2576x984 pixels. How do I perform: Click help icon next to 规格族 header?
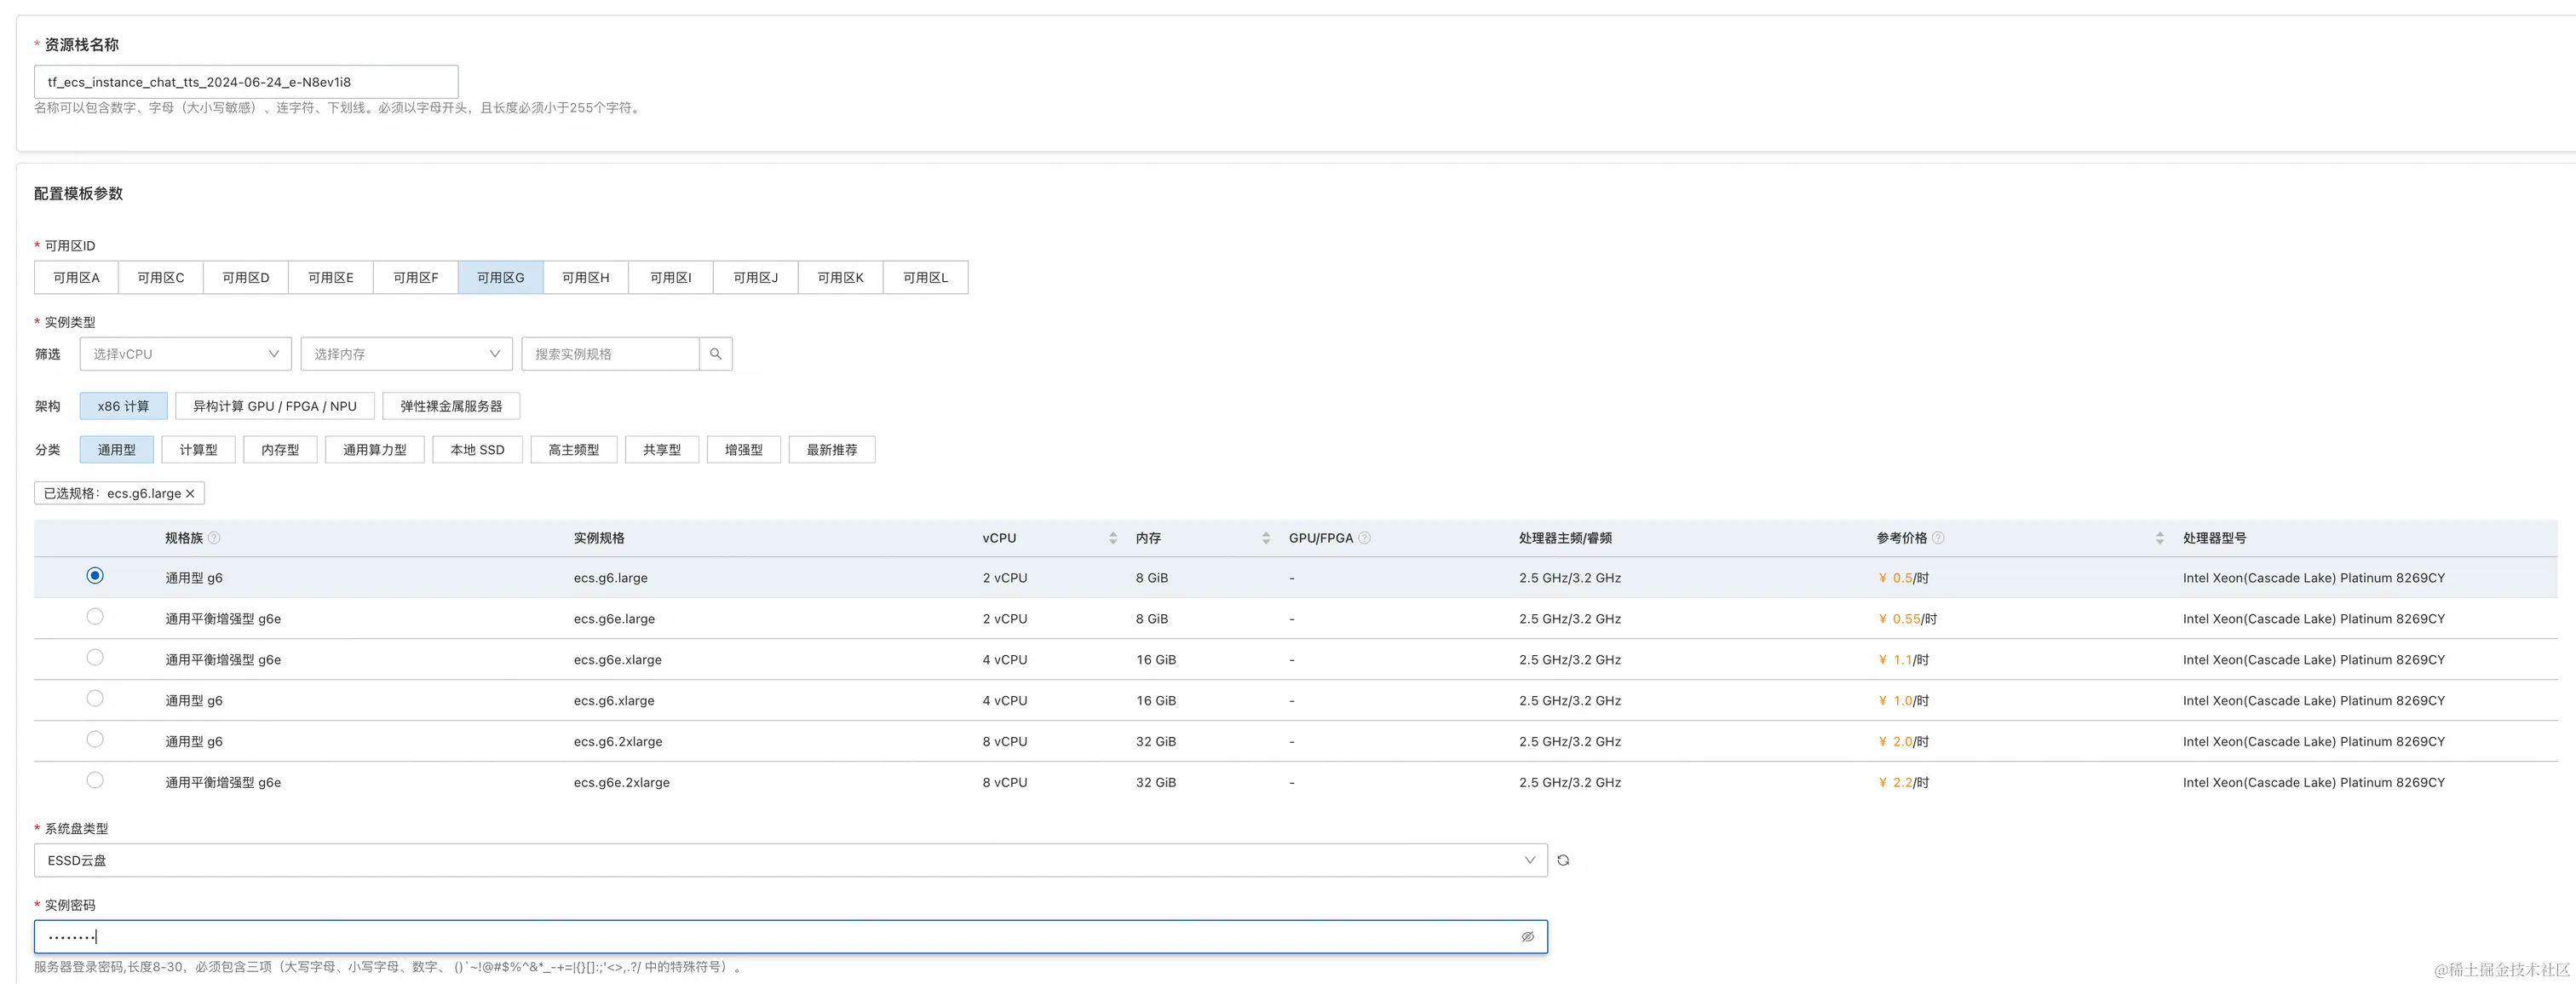[214, 538]
